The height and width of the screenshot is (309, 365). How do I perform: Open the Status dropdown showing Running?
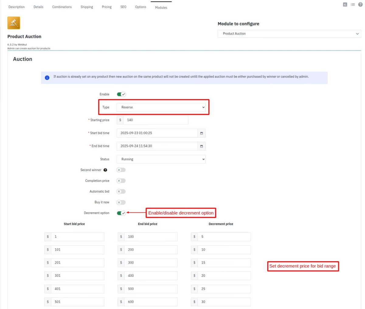click(x=161, y=159)
